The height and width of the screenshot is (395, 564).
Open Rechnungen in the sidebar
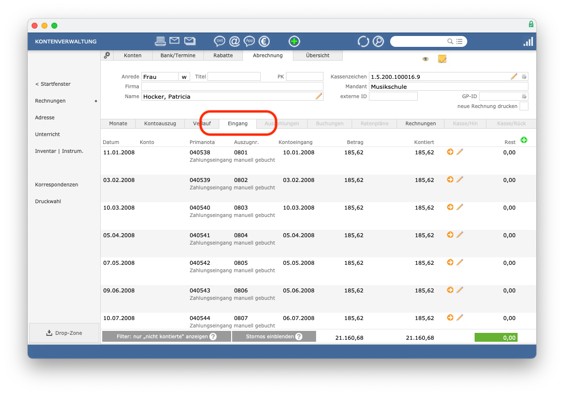(x=50, y=101)
